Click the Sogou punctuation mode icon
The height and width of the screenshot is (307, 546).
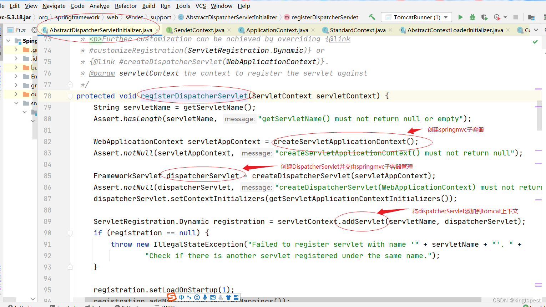pos(189,297)
